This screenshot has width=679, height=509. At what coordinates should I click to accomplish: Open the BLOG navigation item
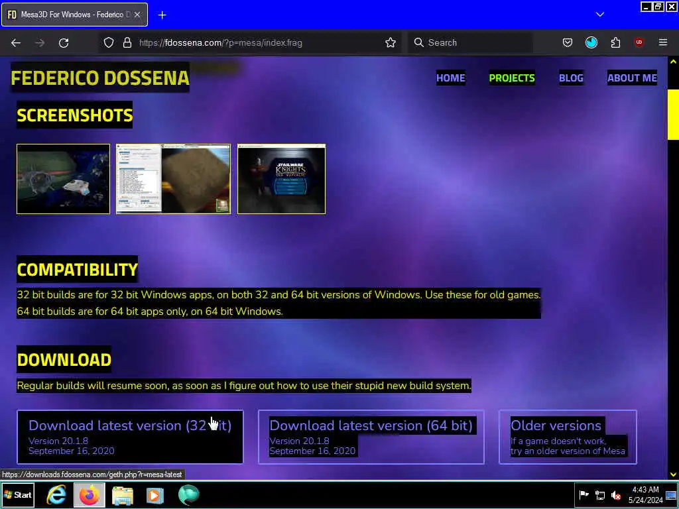click(571, 78)
